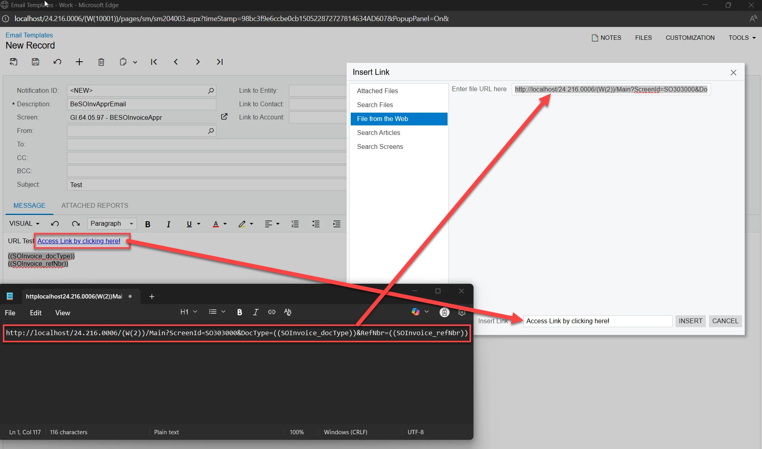Select Attached Files in Insert Link
The width and height of the screenshot is (762, 449).
[399, 91]
